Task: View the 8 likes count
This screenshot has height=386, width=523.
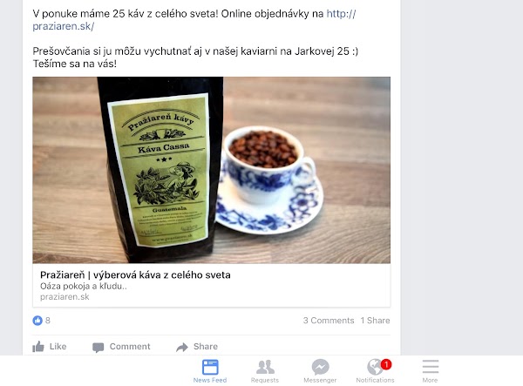Action: pos(48,321)
